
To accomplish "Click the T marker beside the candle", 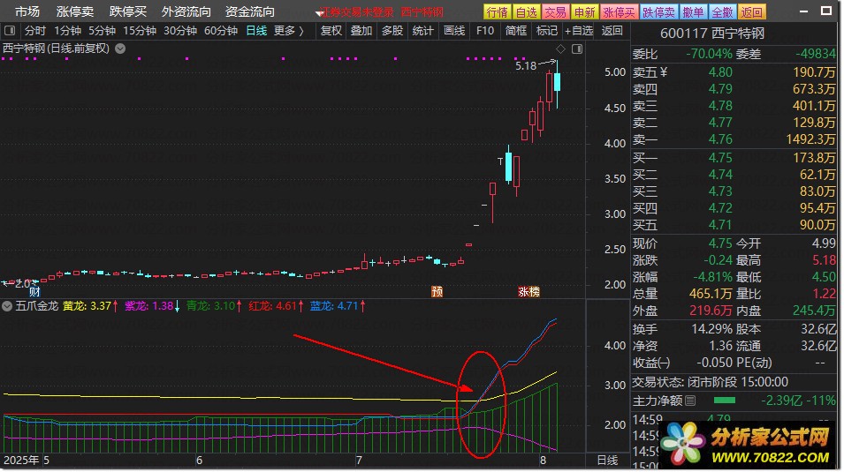I will pyautogui.click(x=500, y=161).
